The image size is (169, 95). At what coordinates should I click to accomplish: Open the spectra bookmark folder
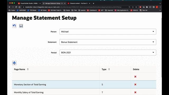[x=82, y=10]
